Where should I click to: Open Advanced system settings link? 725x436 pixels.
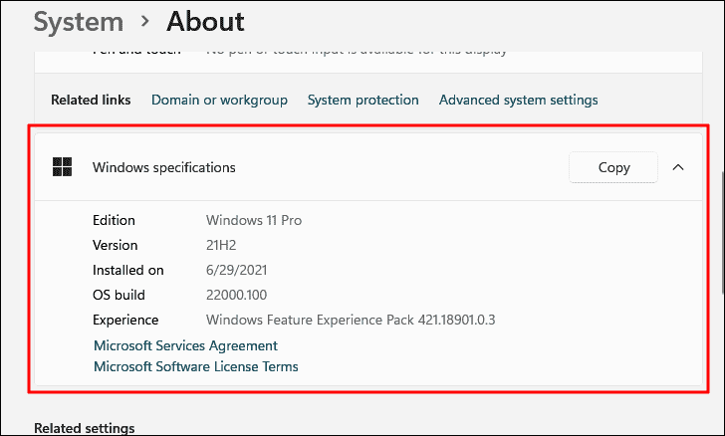pyautogui.click(x=518, y=100)
